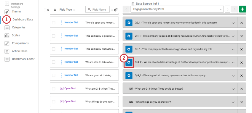This screenshot has width=252, height=113.
Task: Click the Scales bar chart icon
Action: point(7,35)
